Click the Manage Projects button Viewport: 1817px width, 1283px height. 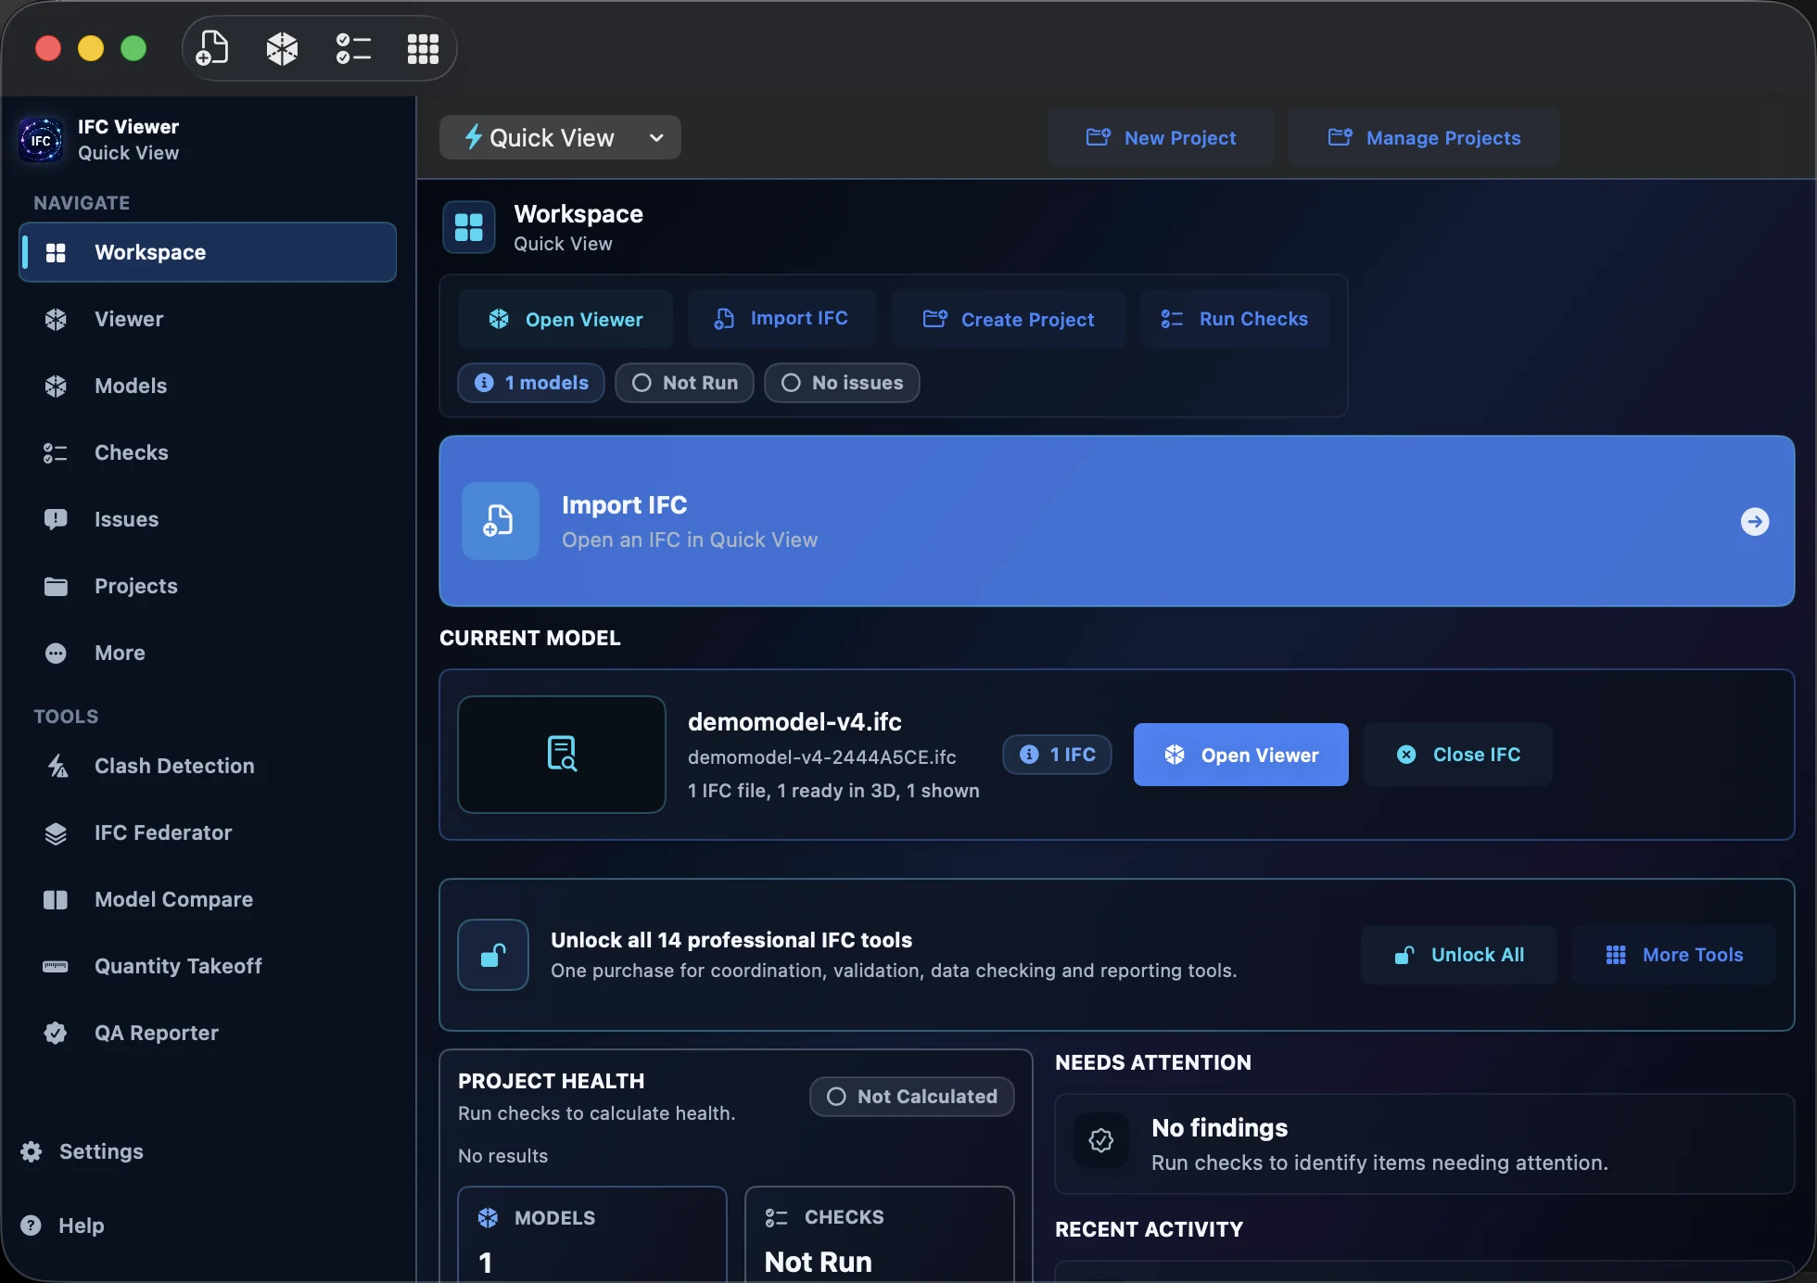(x=1424, y=137)
